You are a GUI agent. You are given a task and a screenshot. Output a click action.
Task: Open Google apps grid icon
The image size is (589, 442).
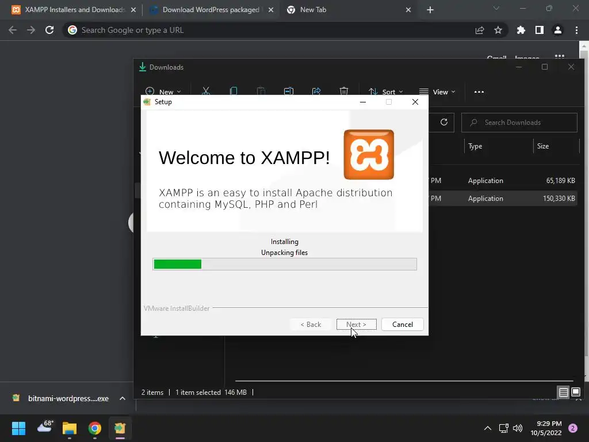[x=560, y=57]
